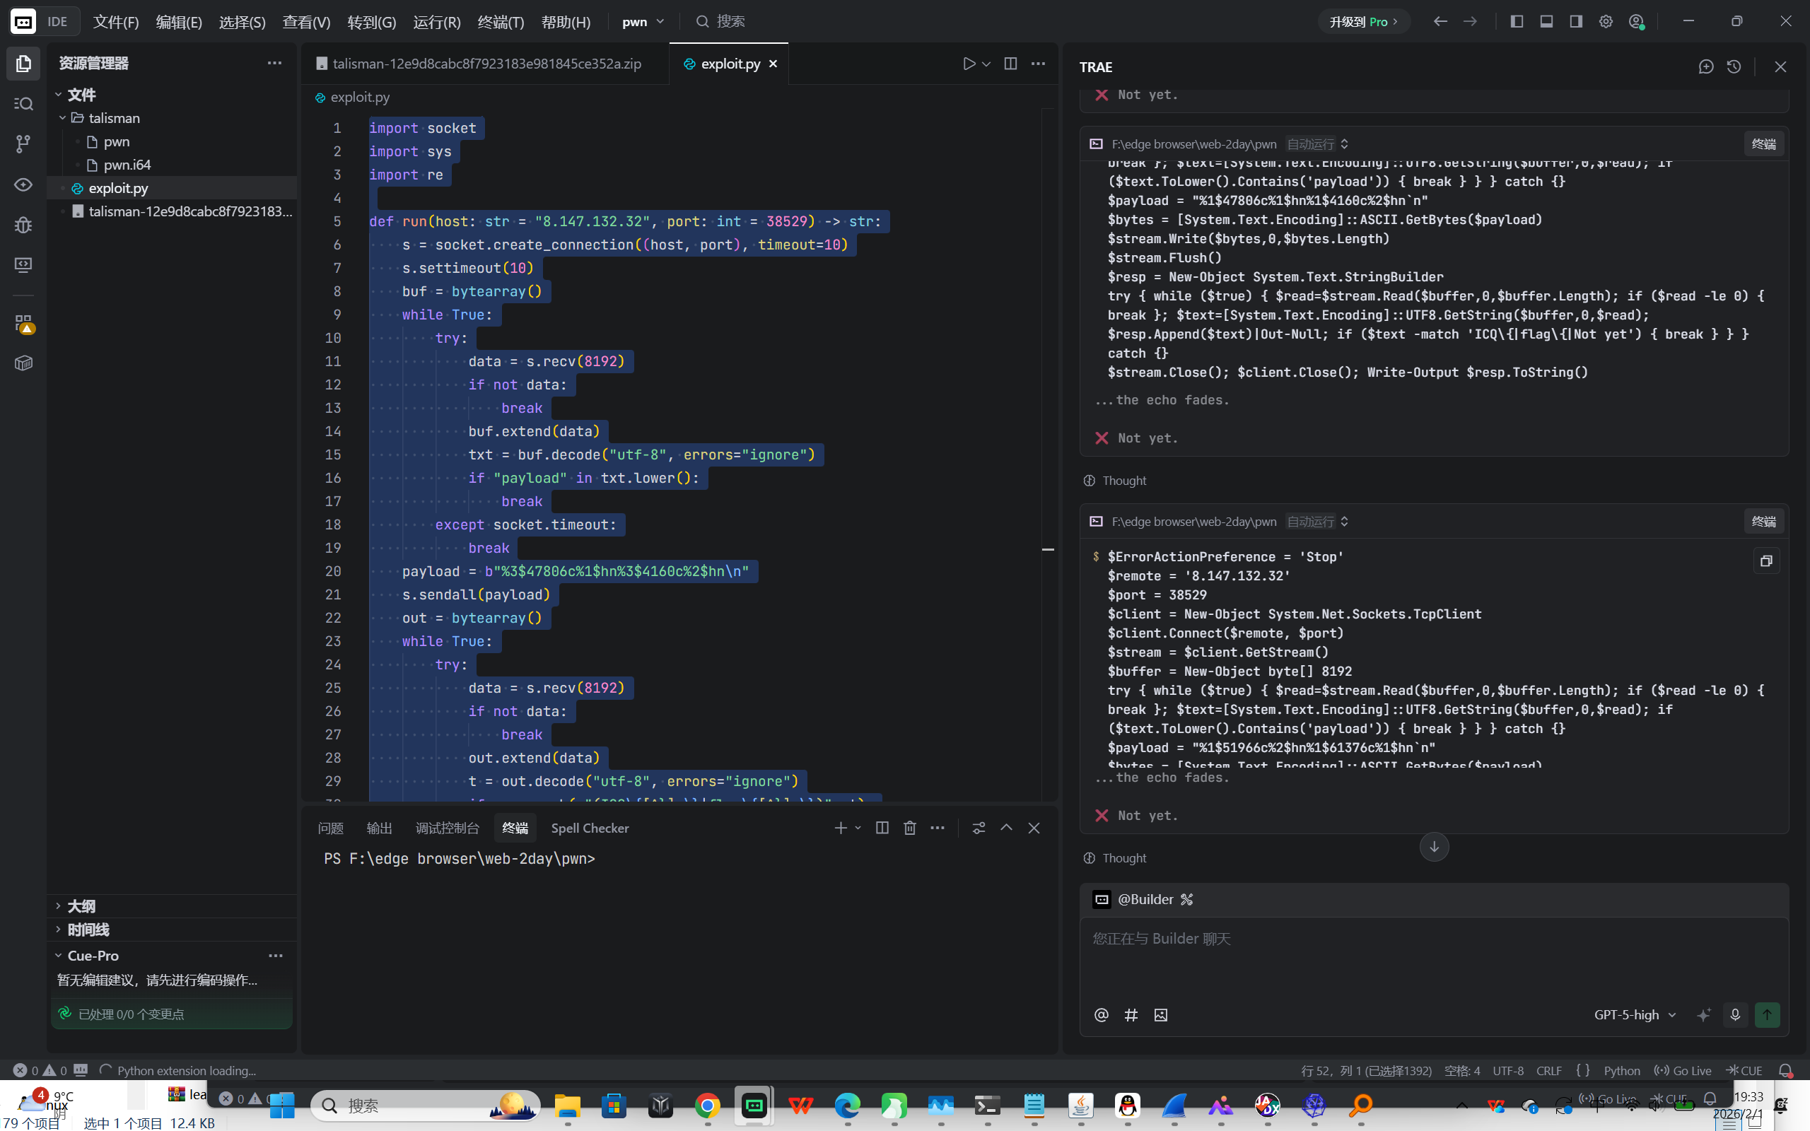Expand the 大纲 outline section
This screenshot has height=1131, width=1810.
[81, 906]
